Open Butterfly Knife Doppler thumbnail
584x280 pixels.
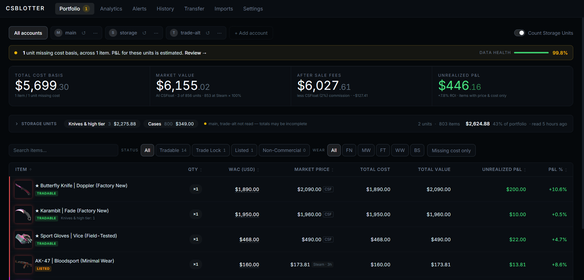pos(23,189)
